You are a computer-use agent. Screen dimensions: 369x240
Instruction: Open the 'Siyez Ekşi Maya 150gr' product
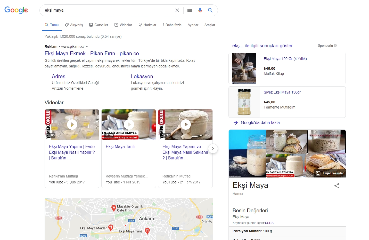[282, 92]
